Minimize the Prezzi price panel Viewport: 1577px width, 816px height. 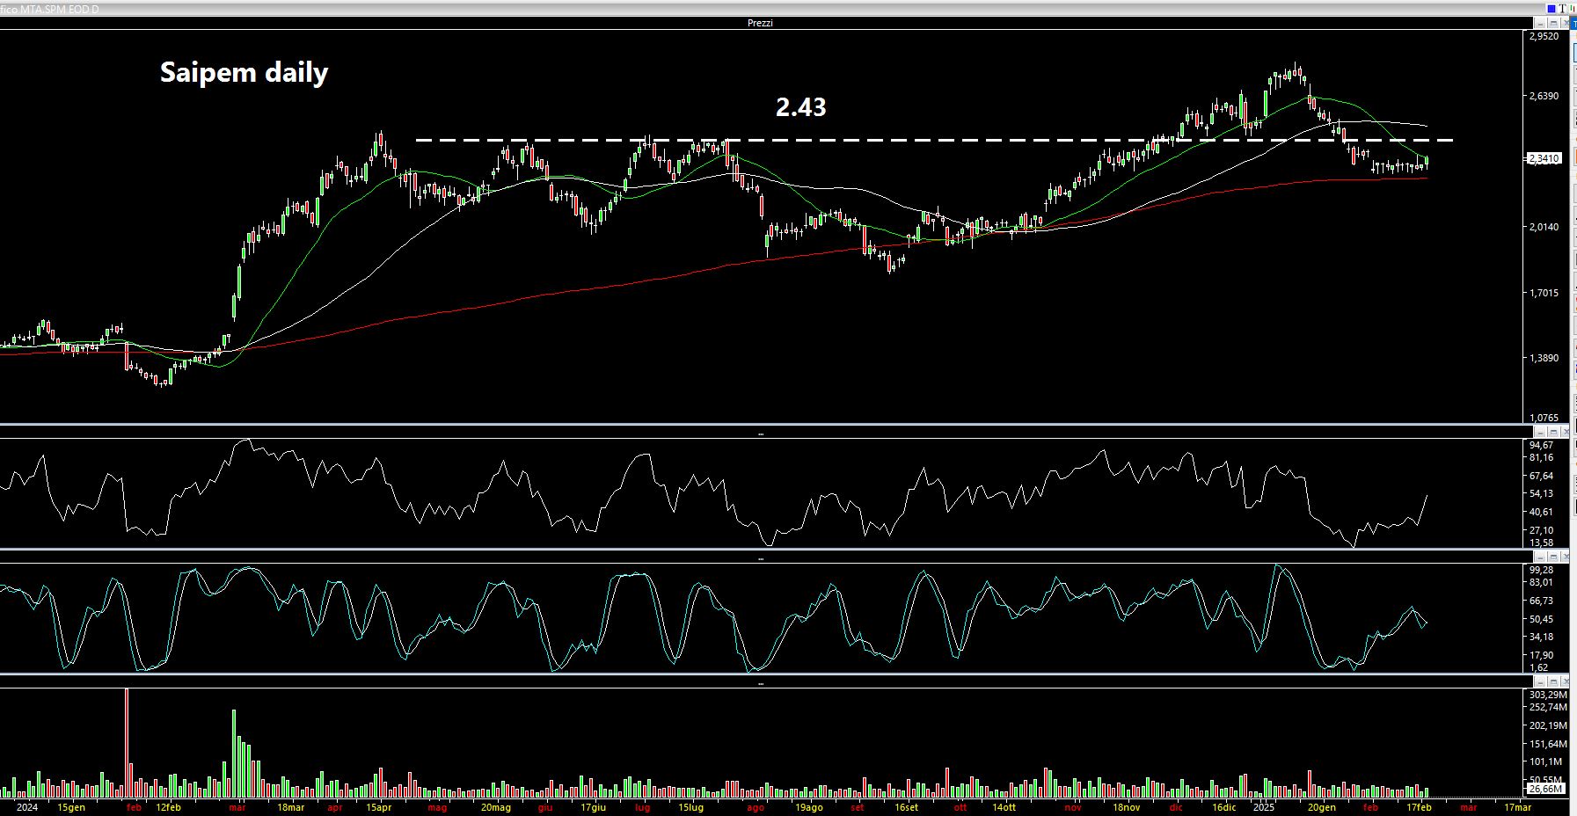pos(1540,23)
